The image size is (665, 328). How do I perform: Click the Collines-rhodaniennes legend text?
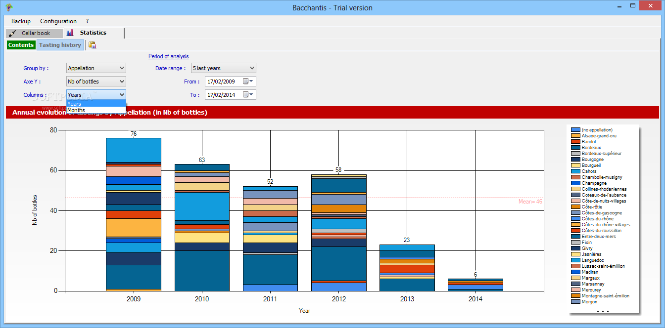604,189
